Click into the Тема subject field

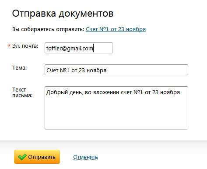116,70
